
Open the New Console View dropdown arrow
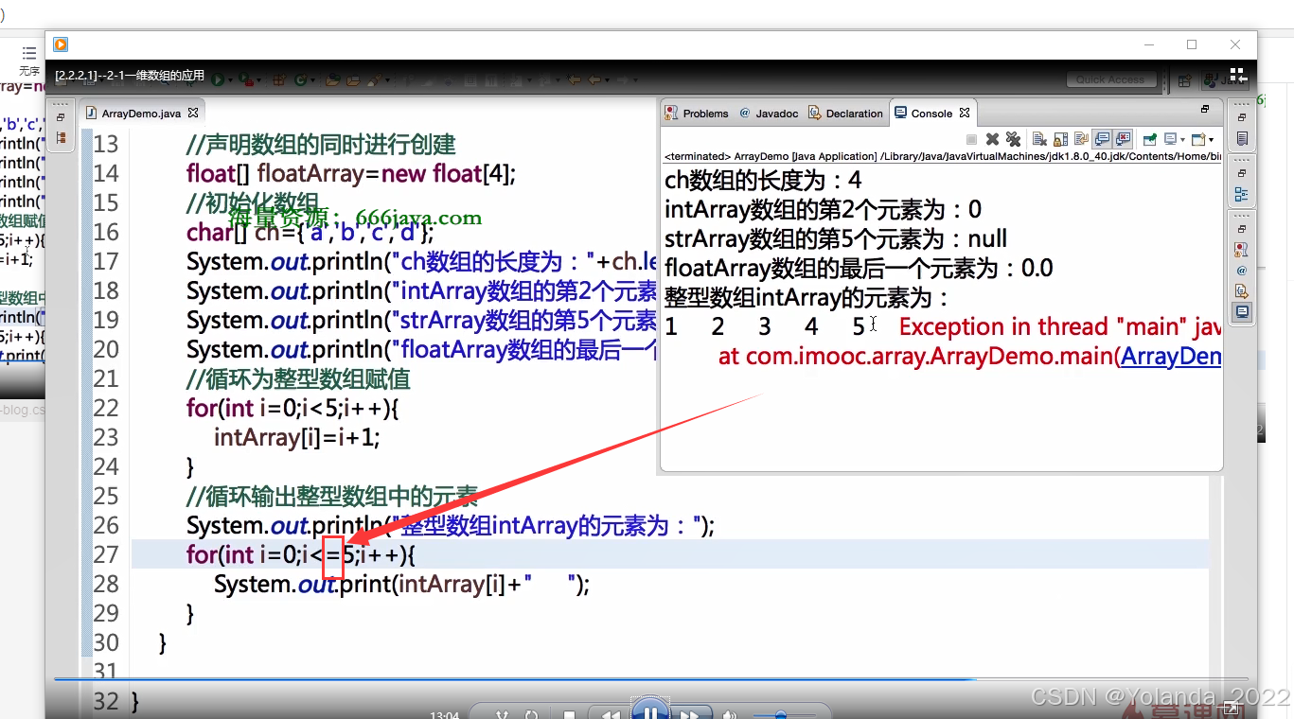1211,139
